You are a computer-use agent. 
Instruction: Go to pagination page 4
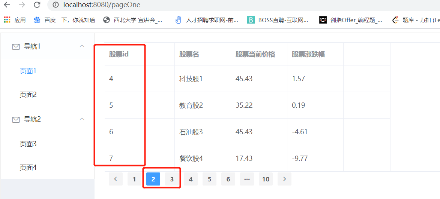tap(191, 179)
